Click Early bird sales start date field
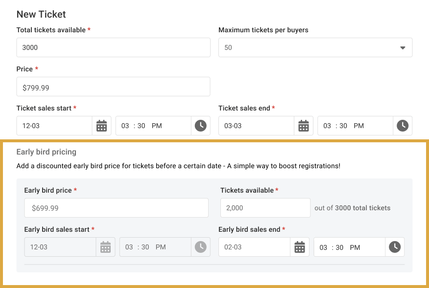Screen dimensions: 429x288 (60, 247)
